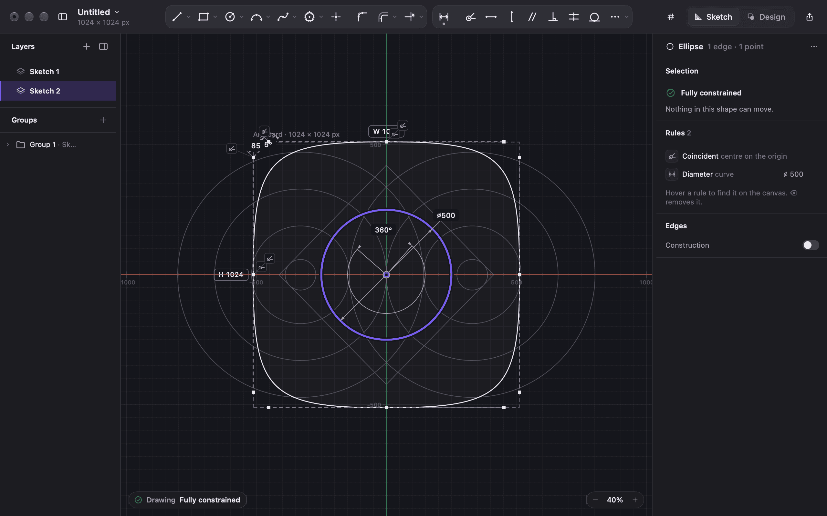Click the H 1024 dimension label on canvas

[231, 275]
